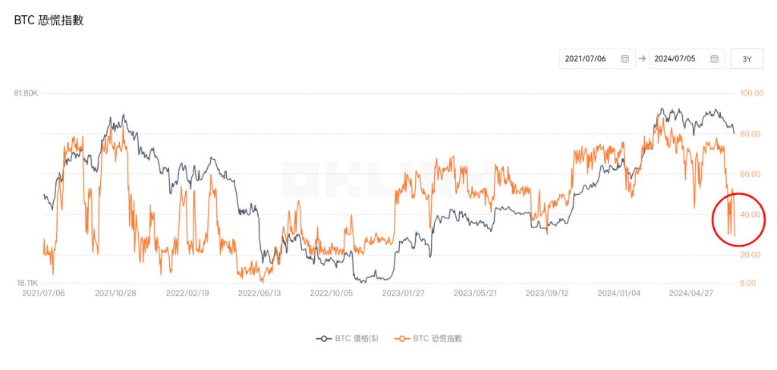Viewport: 777px width, 370px height.
Task: Click the orange BTC 恐慌指數 legend marker
Action: pyautogui.click(x=401, y=338)
